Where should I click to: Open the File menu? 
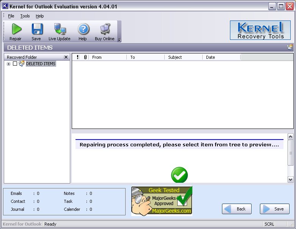(11, 16)
